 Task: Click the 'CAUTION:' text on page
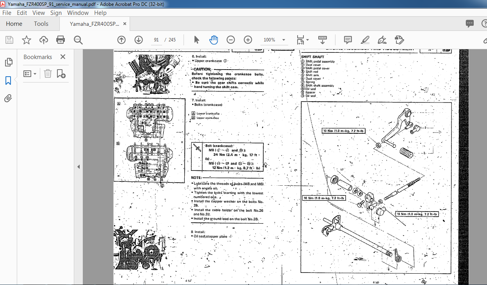pos(203,69)
